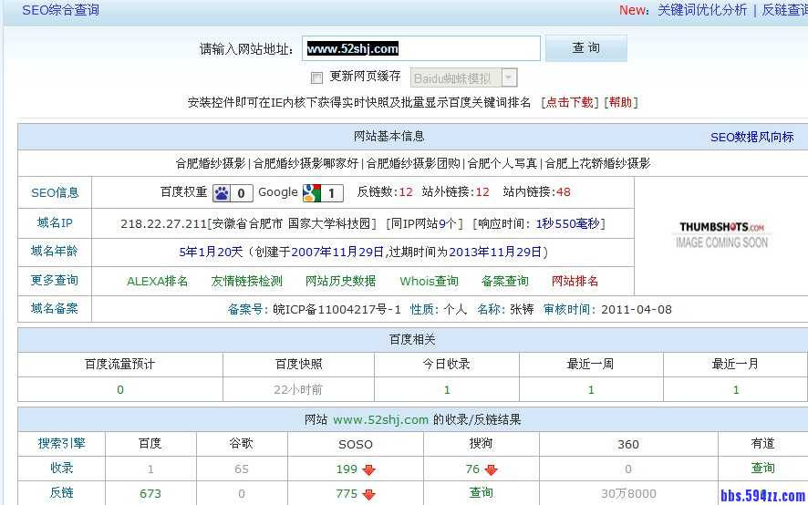Viewport: 808px width, 505px height.
Task: Click the 网站排名 red link
Action: pyautogui.click(x=575, y=281)
